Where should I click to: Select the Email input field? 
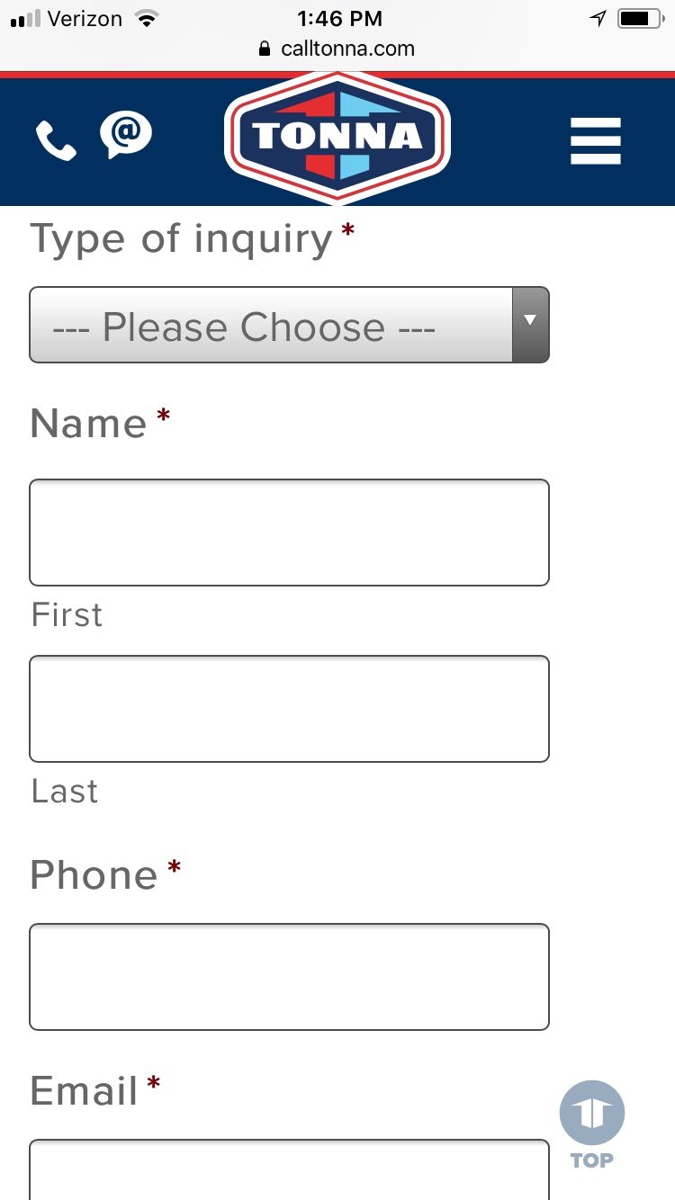pos(289,1169)
